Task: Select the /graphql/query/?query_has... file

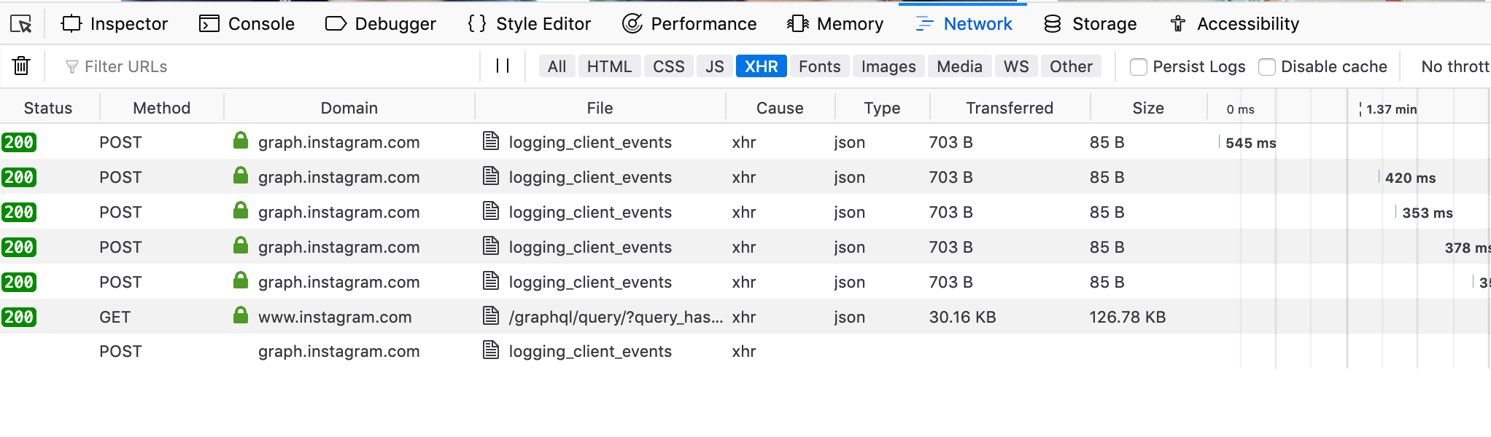Action: [616, 317]
